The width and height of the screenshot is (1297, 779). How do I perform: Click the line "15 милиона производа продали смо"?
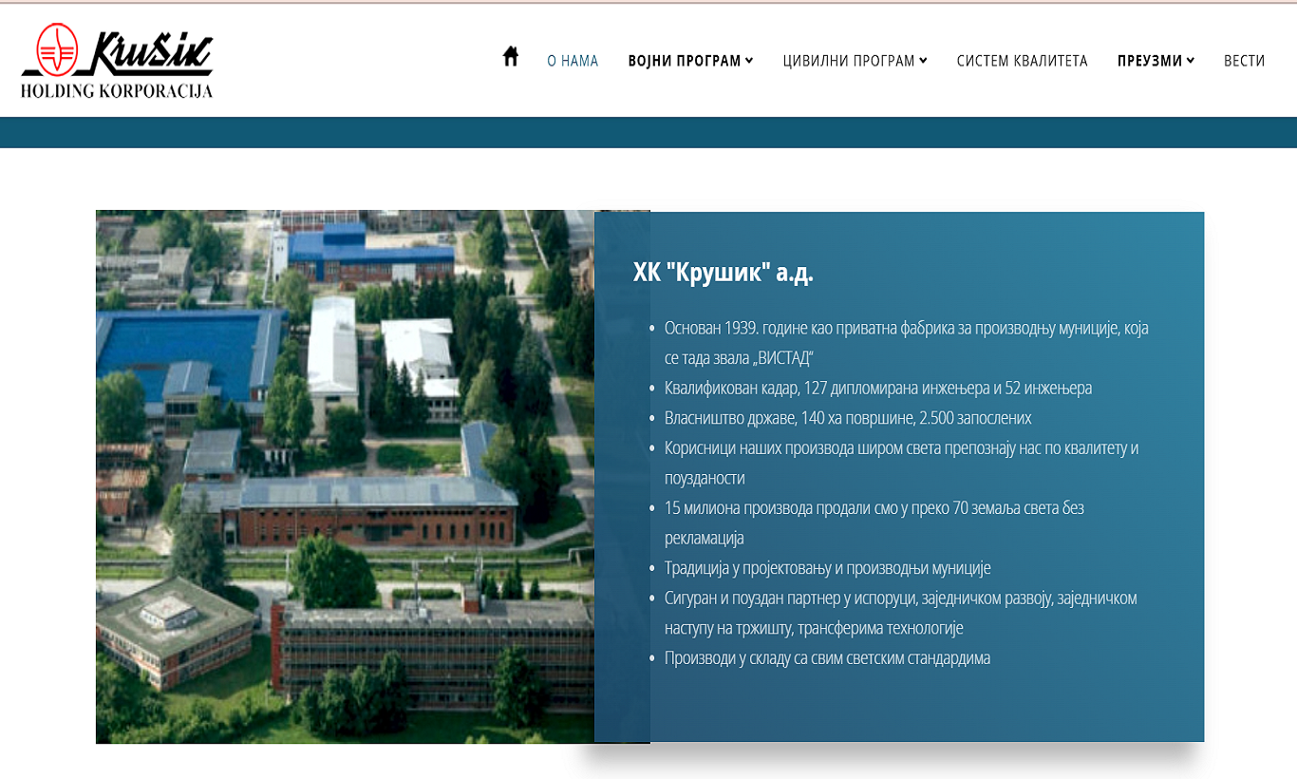pyautogui.click(x=874, y=522)
